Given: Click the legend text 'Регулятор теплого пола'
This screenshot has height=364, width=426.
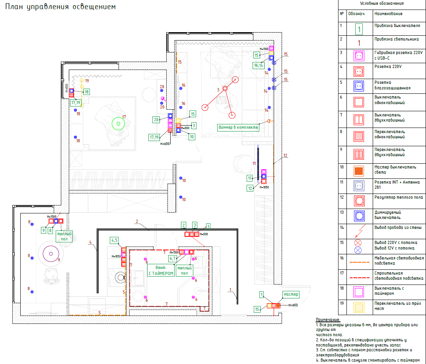Looking at the screenshot, I should tap(399, 197).
